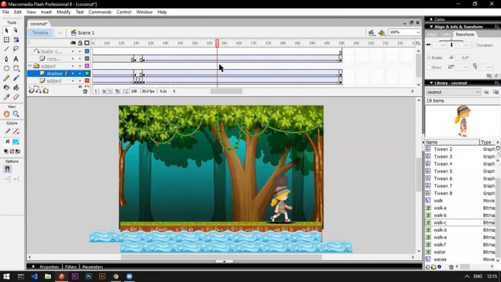Switch to the Align tab
501x282 pixels.
(x=432, y=35)
